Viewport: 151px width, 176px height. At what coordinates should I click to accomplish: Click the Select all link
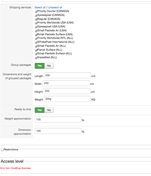(40, 7)
